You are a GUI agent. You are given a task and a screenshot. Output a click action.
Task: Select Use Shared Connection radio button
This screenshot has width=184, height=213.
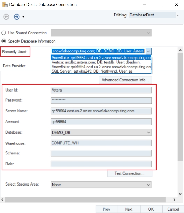click(4, 33)
